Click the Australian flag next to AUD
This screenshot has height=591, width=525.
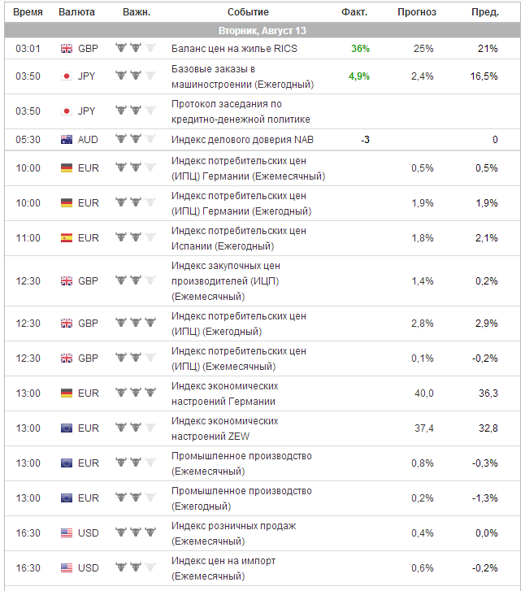(67, 140)
